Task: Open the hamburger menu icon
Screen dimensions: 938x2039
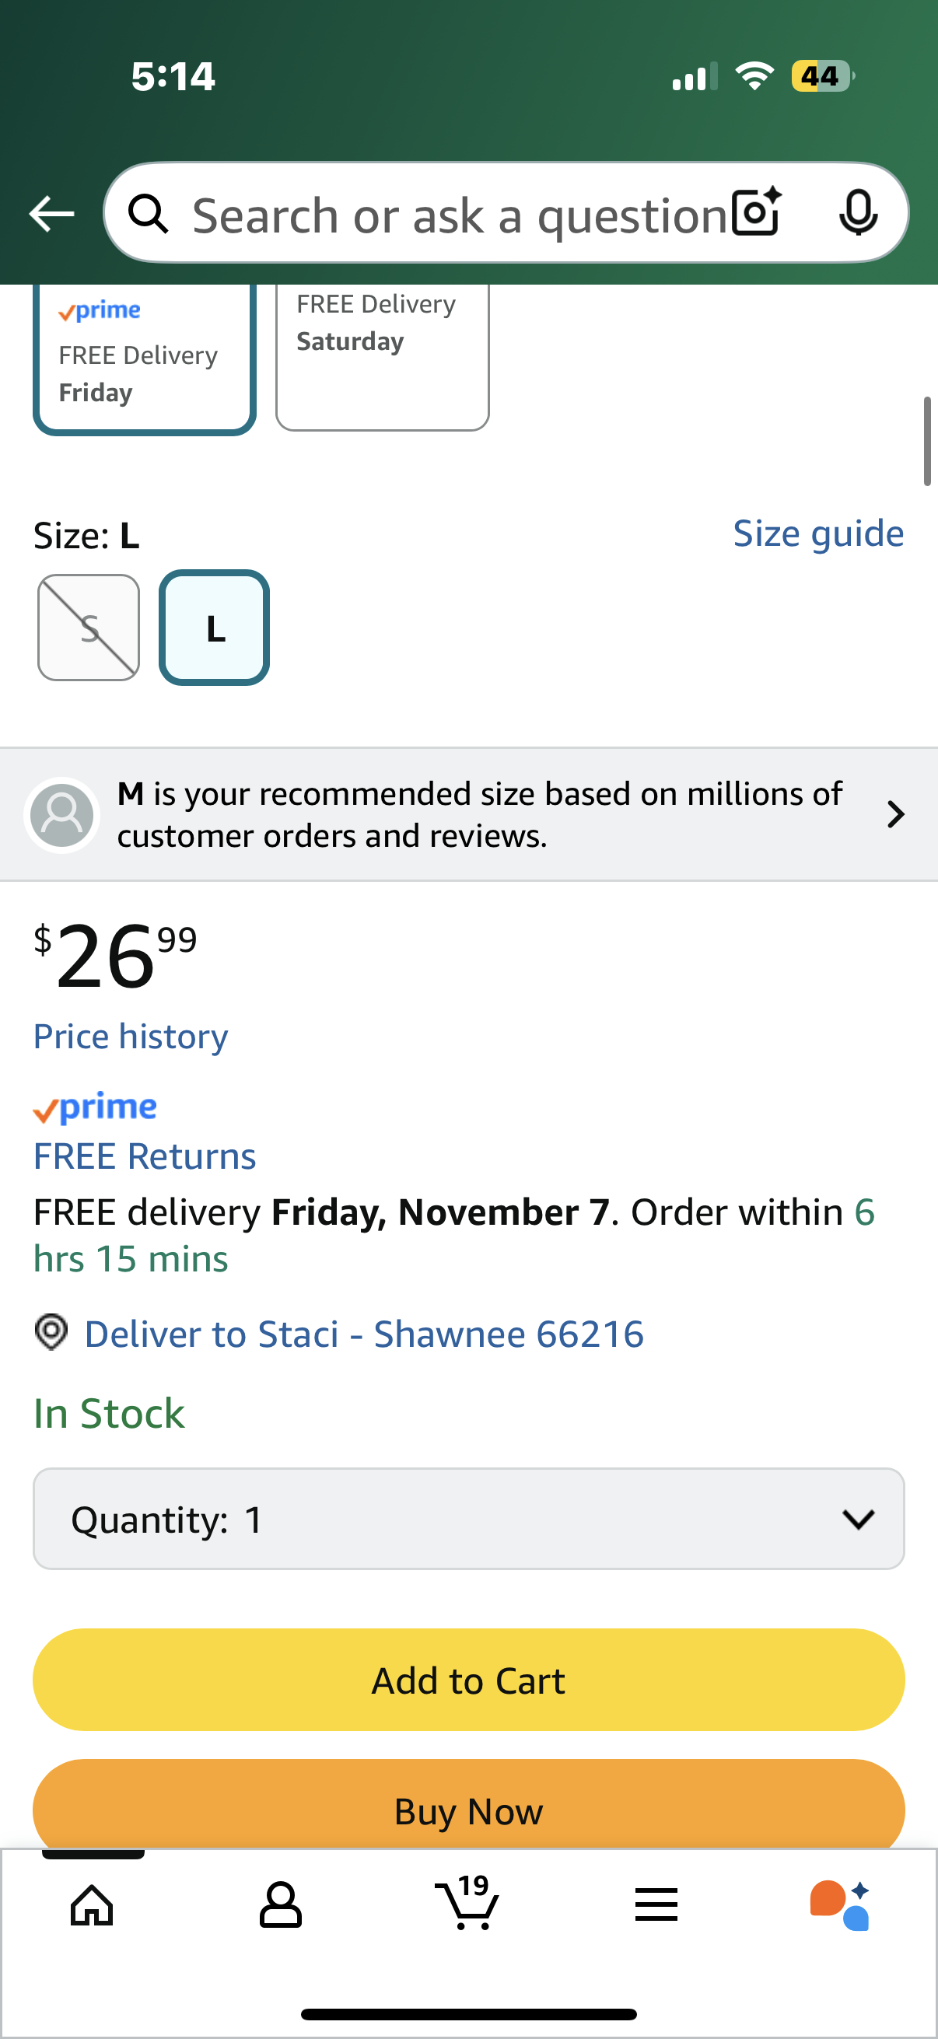Action: [x=656, y=1904]
